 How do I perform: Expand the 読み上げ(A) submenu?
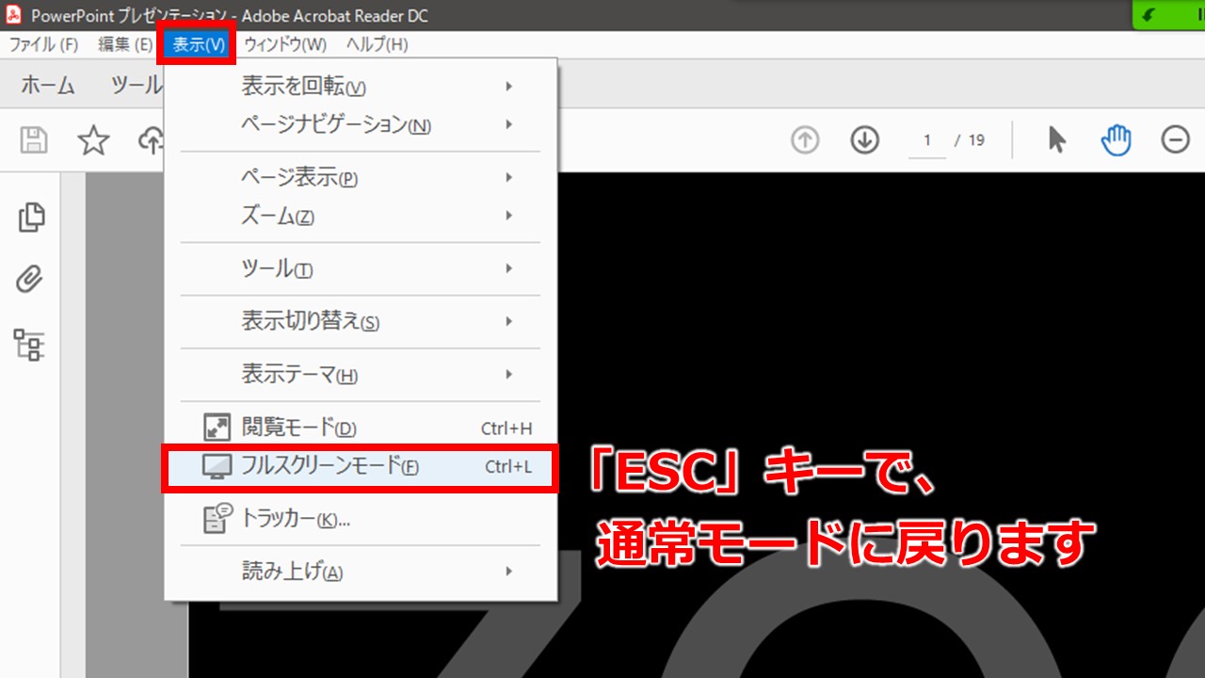[361, 571]
